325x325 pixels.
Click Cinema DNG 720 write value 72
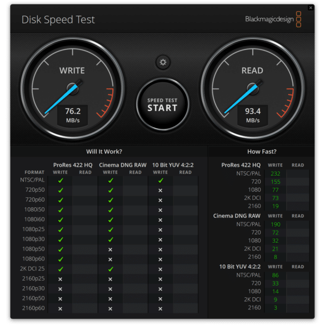[x=276, y=233]
